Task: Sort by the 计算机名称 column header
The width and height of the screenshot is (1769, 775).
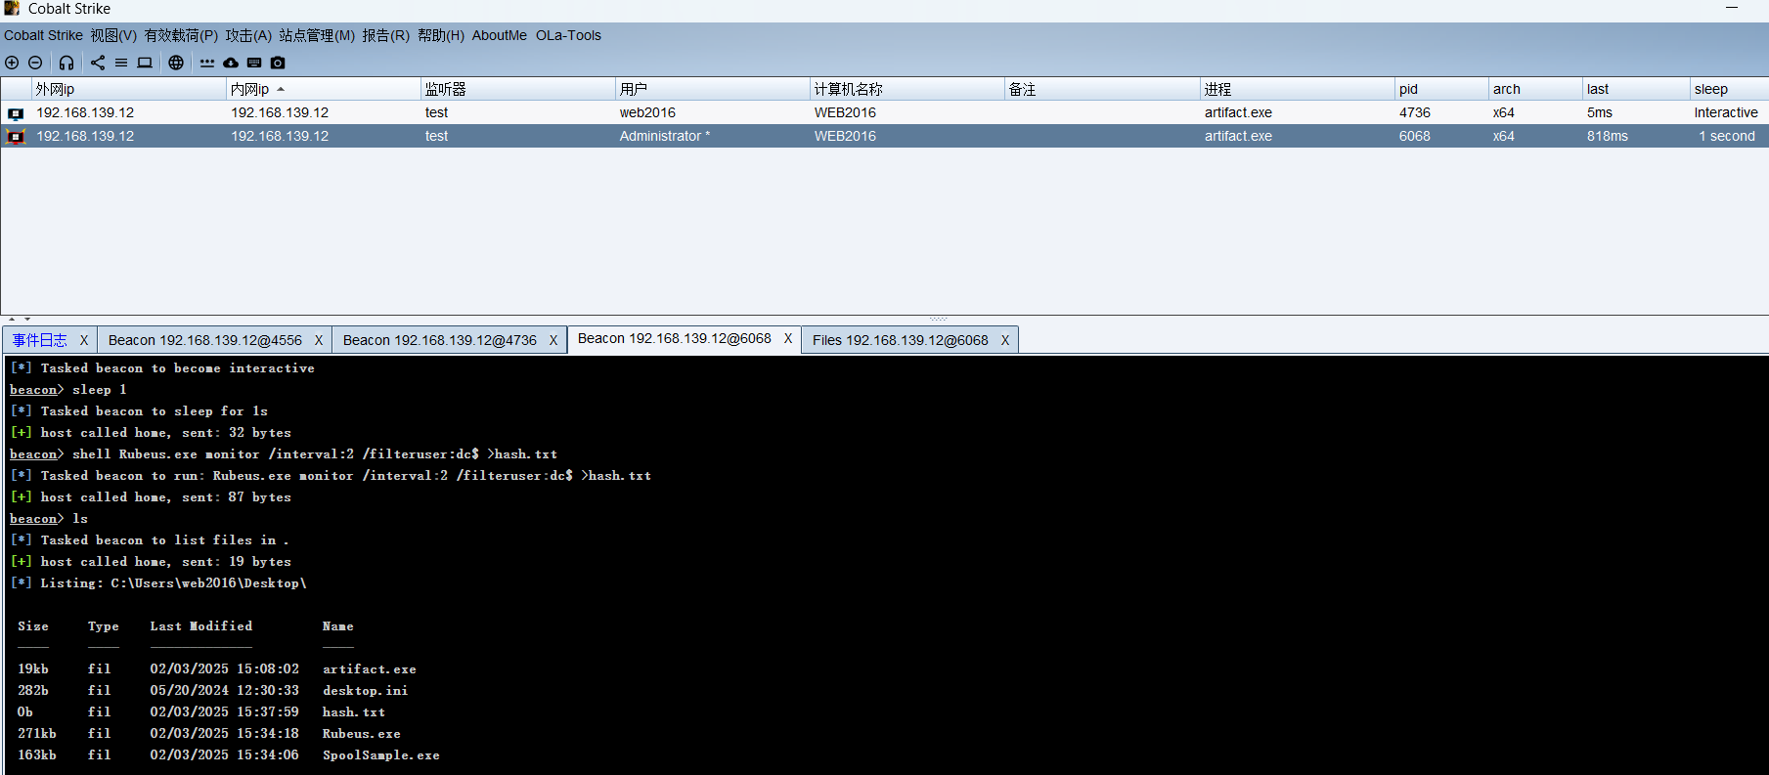Action: coord(907,89)
